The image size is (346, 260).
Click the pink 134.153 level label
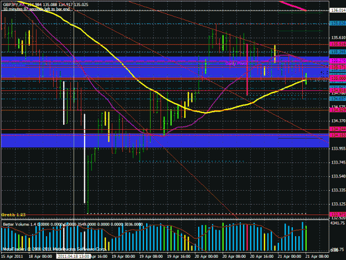pos(338,135)
